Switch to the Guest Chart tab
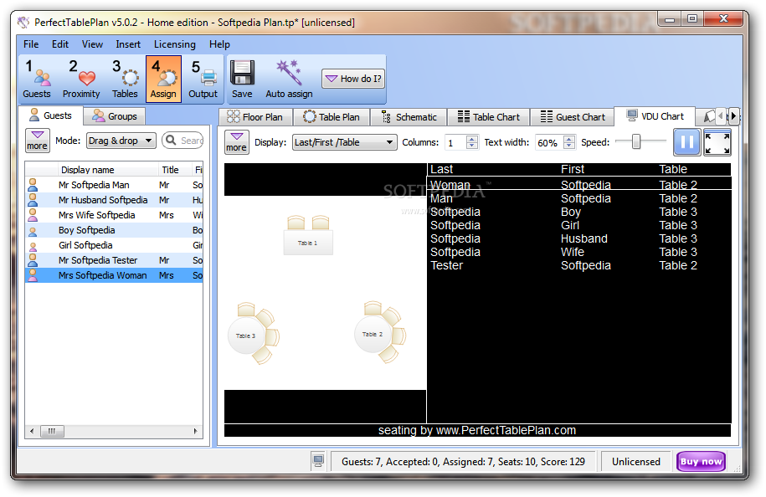This screenshot has height=497, width=766. 572,117
